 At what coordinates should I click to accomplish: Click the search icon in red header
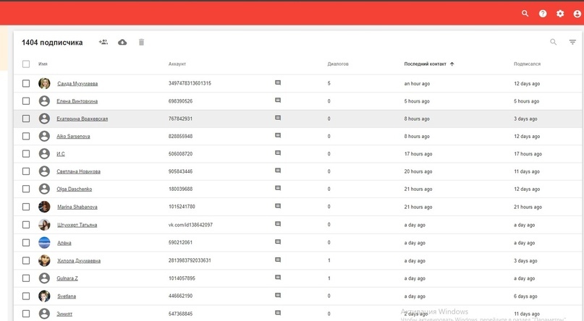[x=525, y=14]
